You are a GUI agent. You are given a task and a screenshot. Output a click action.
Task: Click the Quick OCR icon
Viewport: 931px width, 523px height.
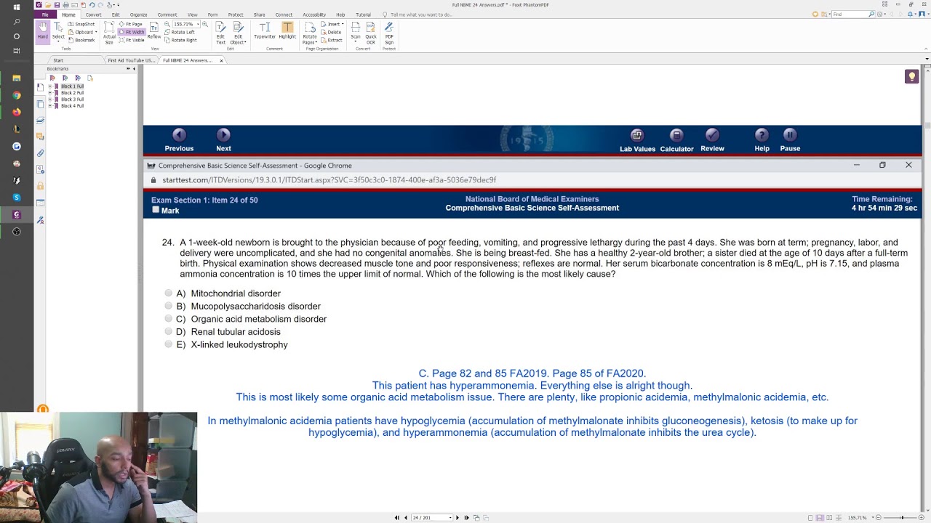pos(371,33)
